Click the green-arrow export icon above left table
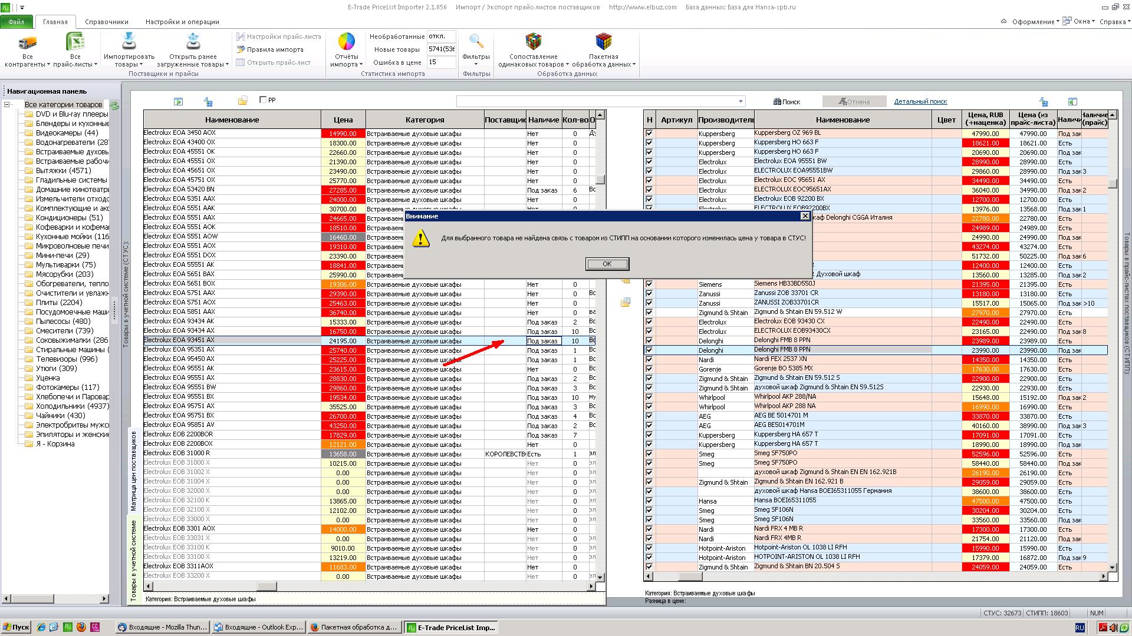 [x=178, y=101]
